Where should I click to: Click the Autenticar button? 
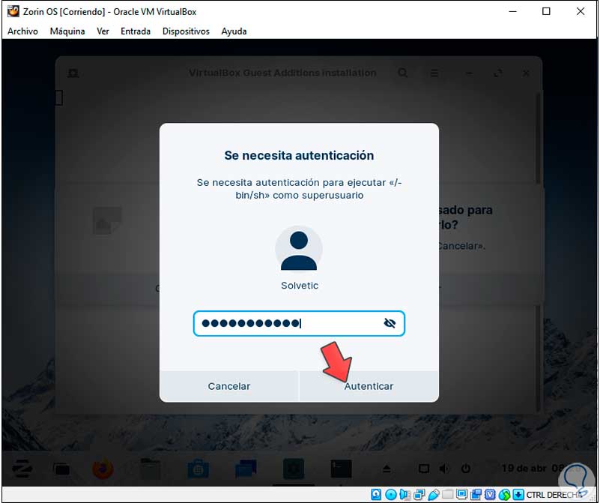[369, 386]
